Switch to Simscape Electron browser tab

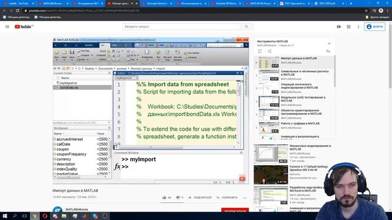(x=157, y=4)
